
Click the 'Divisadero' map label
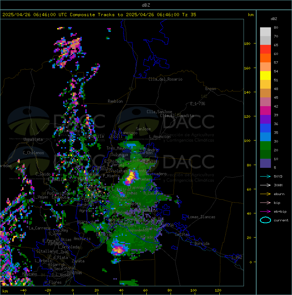(156, 174)
